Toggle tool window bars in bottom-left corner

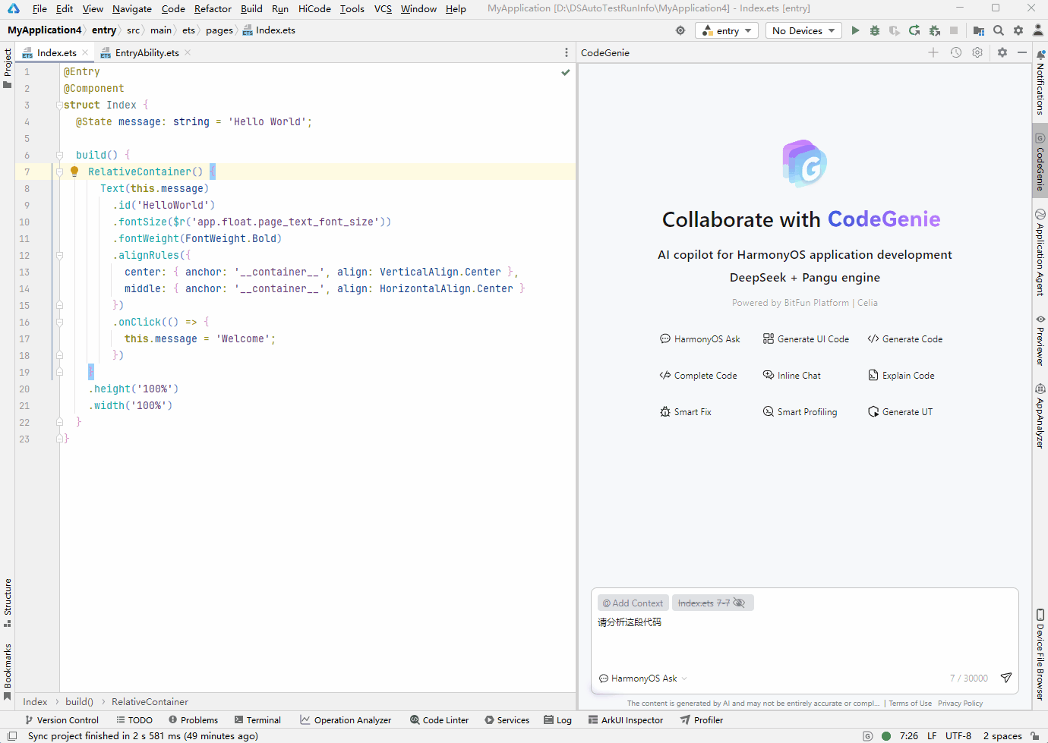12,735
